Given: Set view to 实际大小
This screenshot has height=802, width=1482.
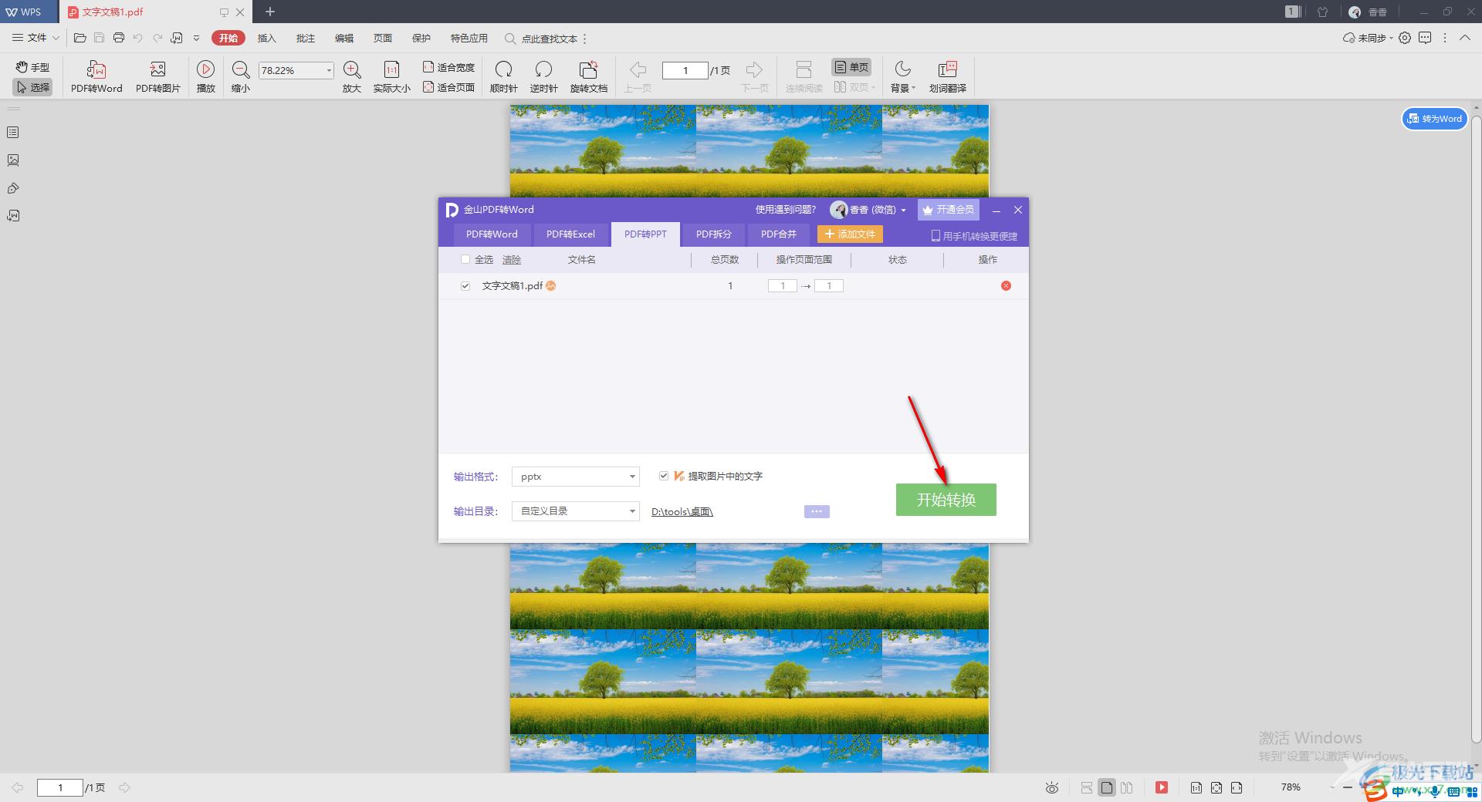Looking at the screenshot, I should 392,76.
